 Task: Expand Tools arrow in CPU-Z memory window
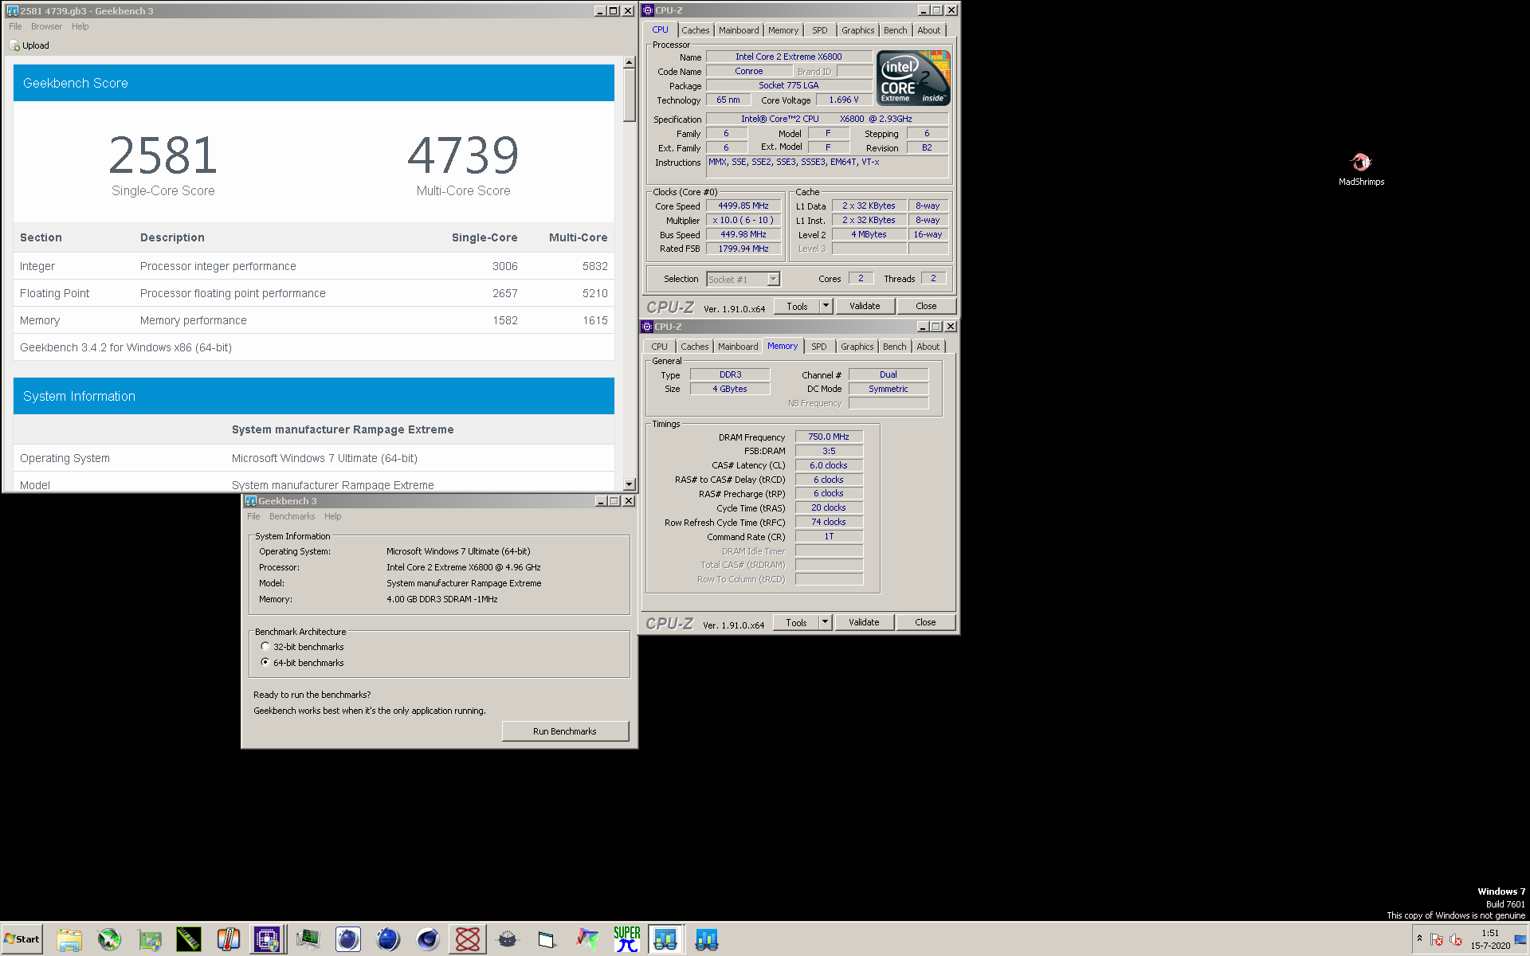[x=825, y=622]
